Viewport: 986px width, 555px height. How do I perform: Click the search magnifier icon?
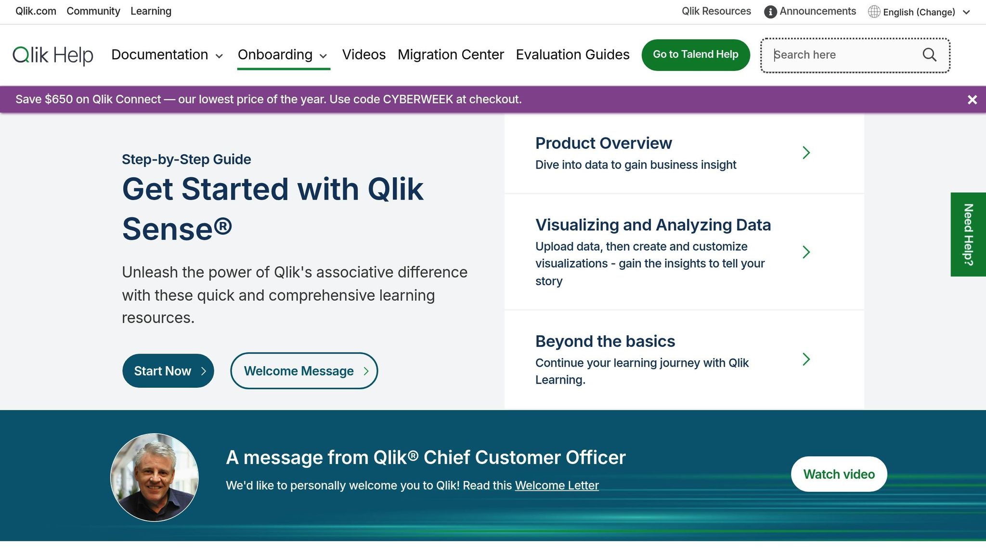[x=929, y=54]
